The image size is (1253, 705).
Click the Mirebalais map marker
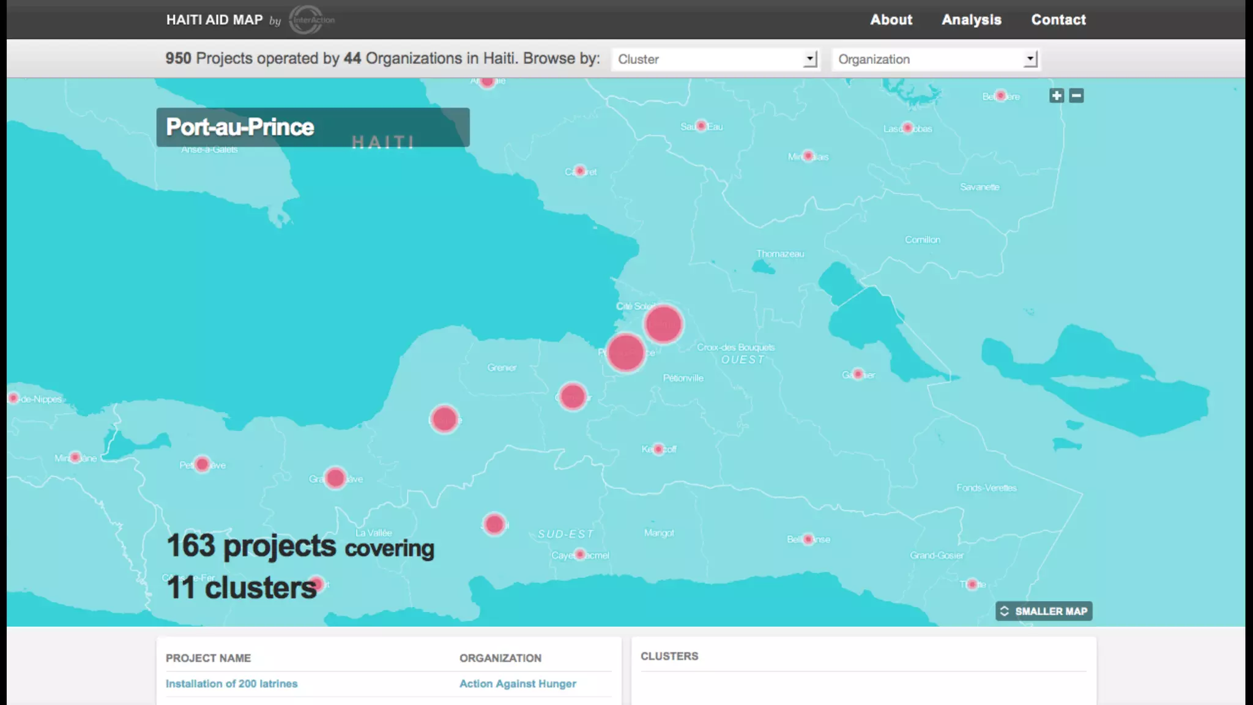pyautogui.click(x=808, y=156)
